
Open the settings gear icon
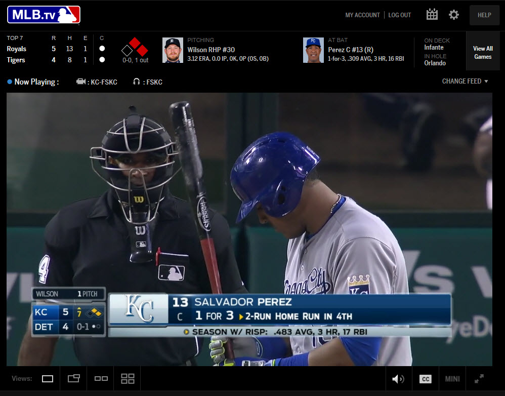(454, 15)
